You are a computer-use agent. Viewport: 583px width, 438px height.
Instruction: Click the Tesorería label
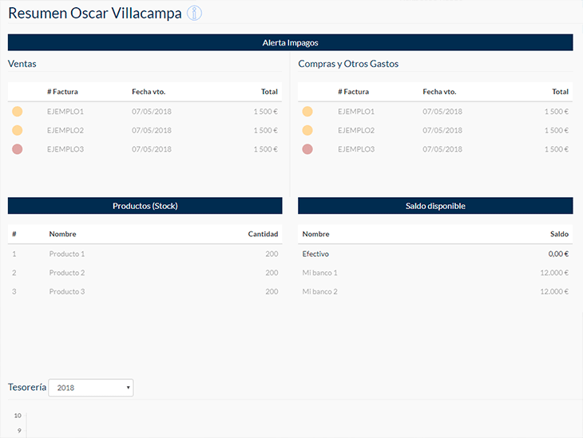coord(27,387)
